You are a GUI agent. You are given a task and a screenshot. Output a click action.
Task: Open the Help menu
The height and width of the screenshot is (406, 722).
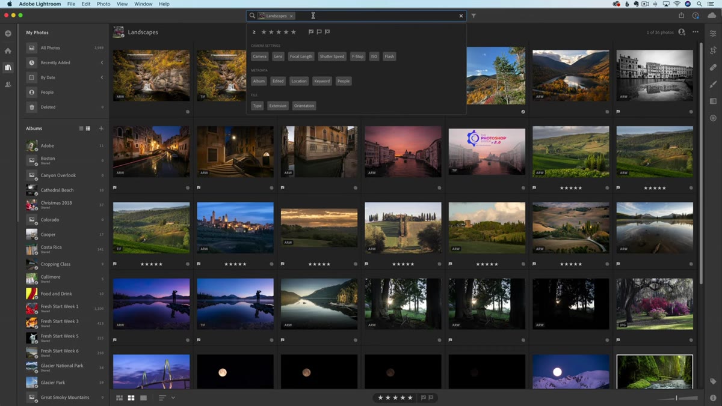pos(164,4)
